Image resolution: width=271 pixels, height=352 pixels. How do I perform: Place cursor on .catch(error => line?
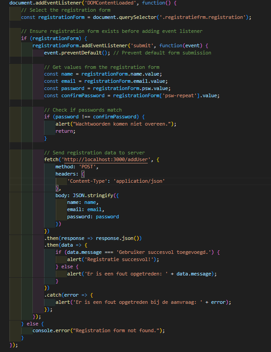pyautogui.click(x=64, y=295)
